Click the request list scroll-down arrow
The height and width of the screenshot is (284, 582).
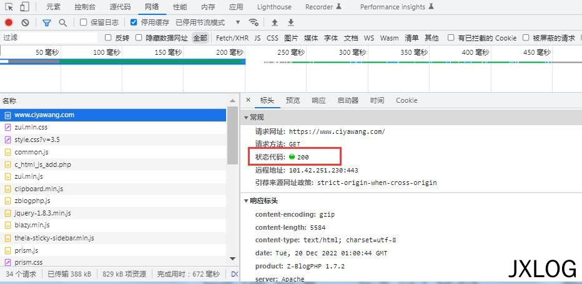pos(232,258)
